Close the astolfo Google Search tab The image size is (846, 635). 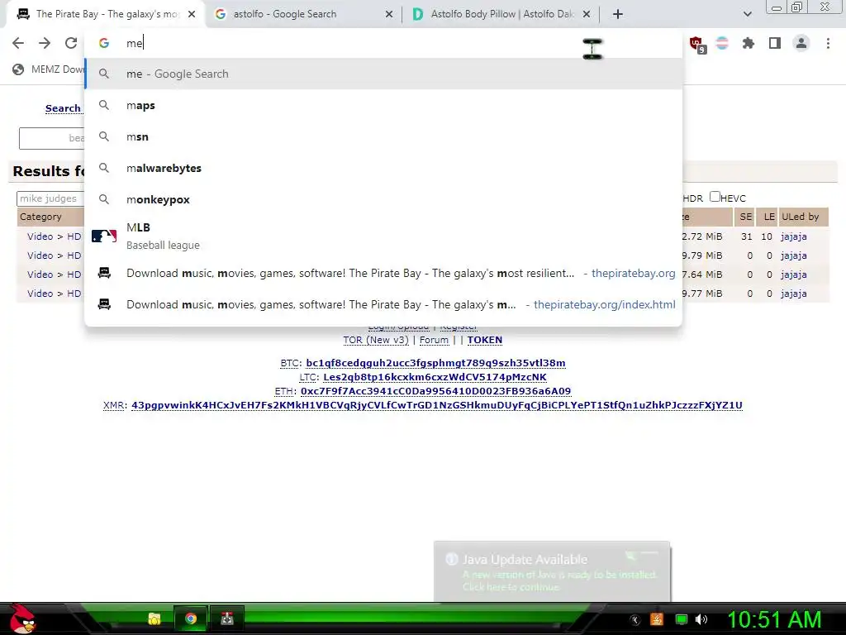pyautogui.click(x=389, y=14)
